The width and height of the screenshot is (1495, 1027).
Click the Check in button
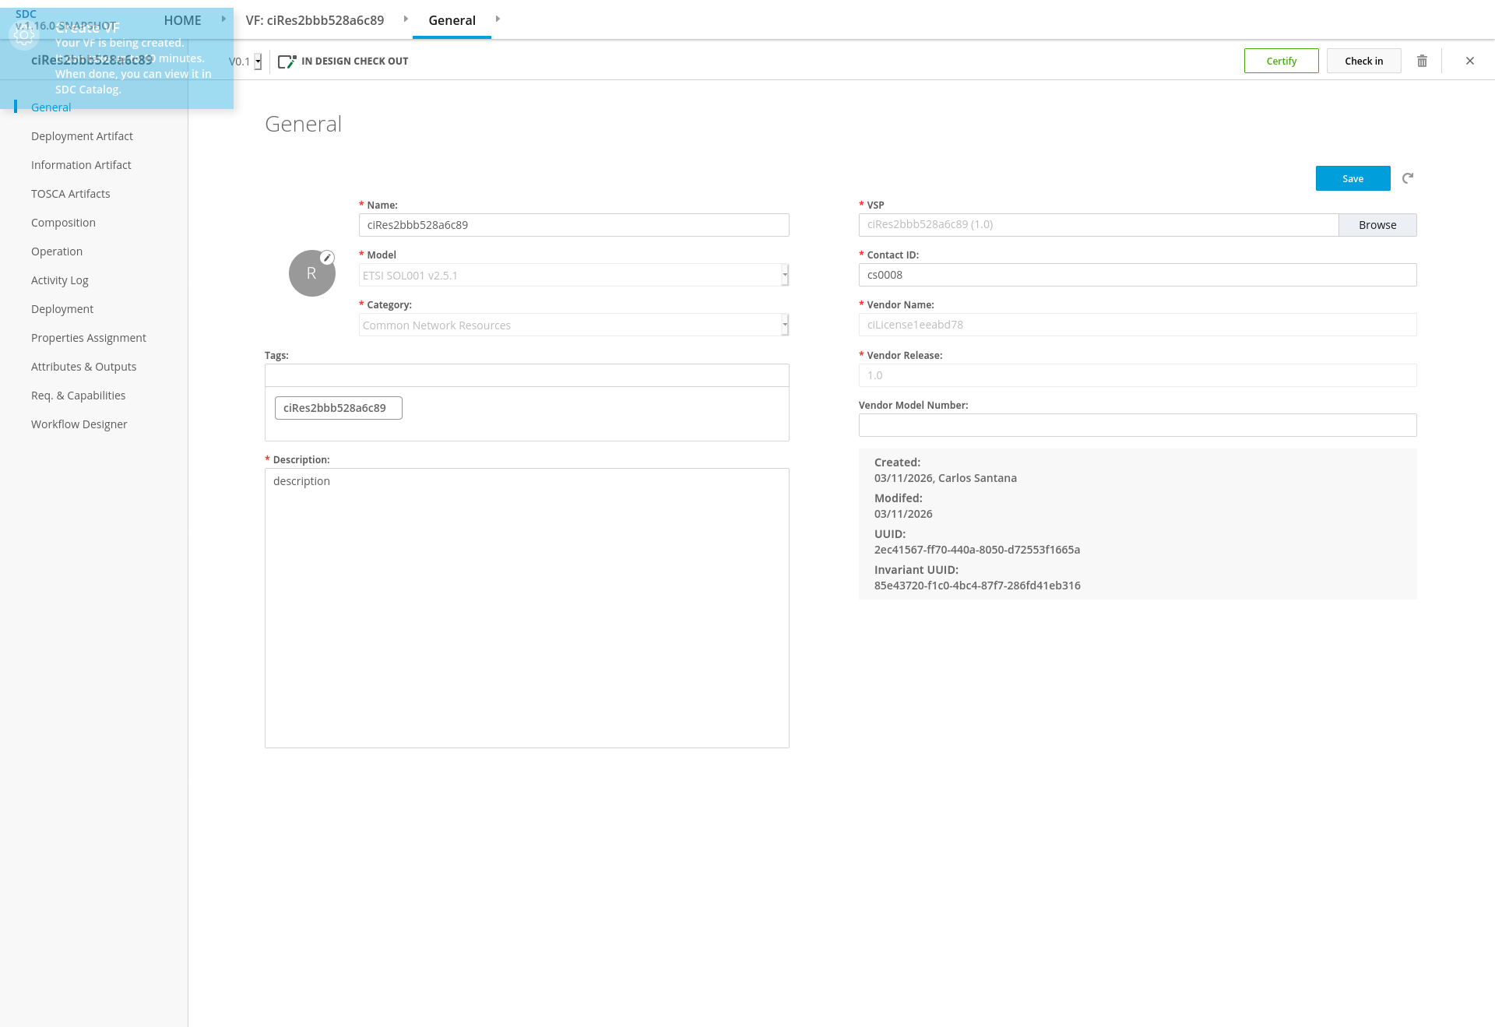click(x=1363, y=61)
